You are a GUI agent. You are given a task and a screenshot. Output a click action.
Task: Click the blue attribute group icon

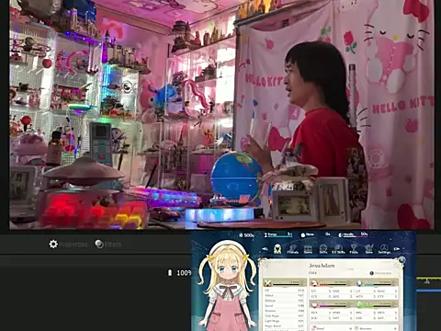pyautogui.click(x=359, y=282)
